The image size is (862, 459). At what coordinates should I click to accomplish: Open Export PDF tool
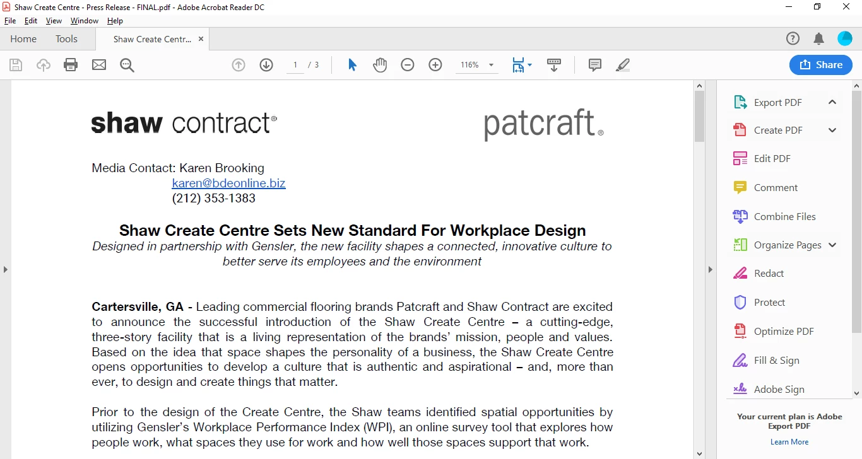pos(777,102)
